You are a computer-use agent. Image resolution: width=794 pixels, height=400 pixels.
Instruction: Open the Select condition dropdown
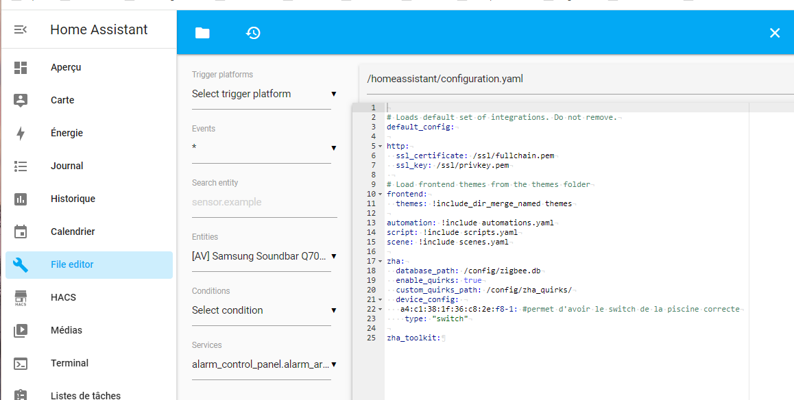coord(264,310)
